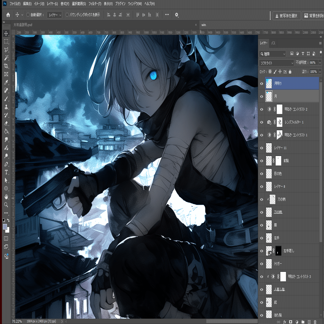Select the Brush tool
Screen dimensions: 324x324
[6, 99]
